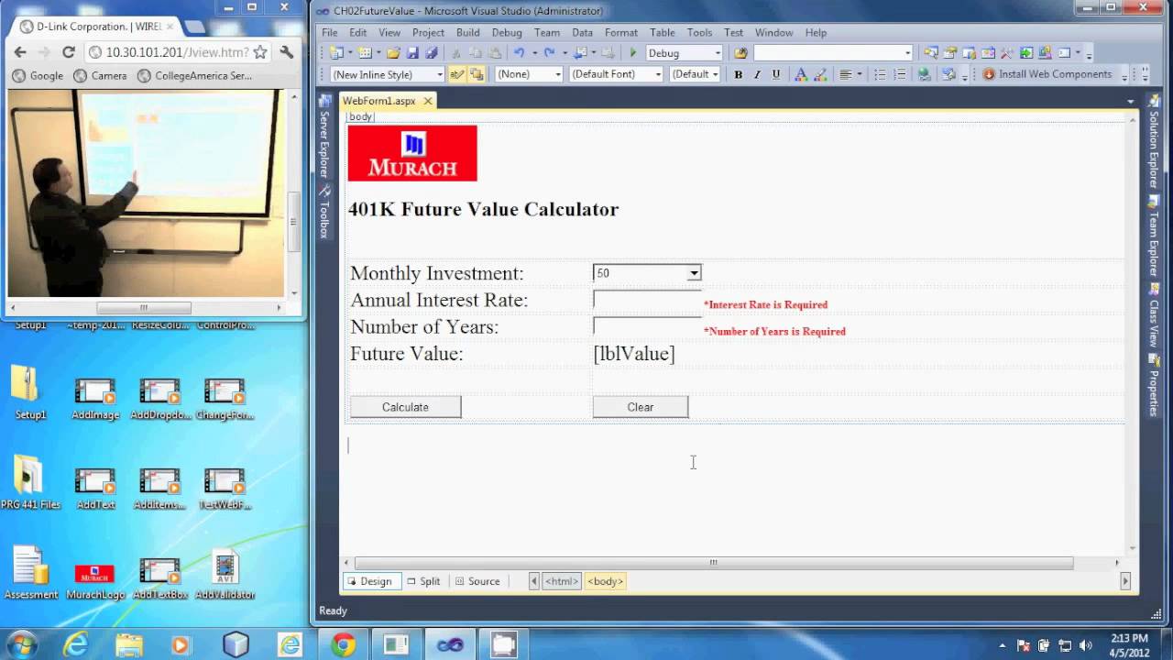Open the File menu
Screen dimensions: 1173x660
(330, 32)
